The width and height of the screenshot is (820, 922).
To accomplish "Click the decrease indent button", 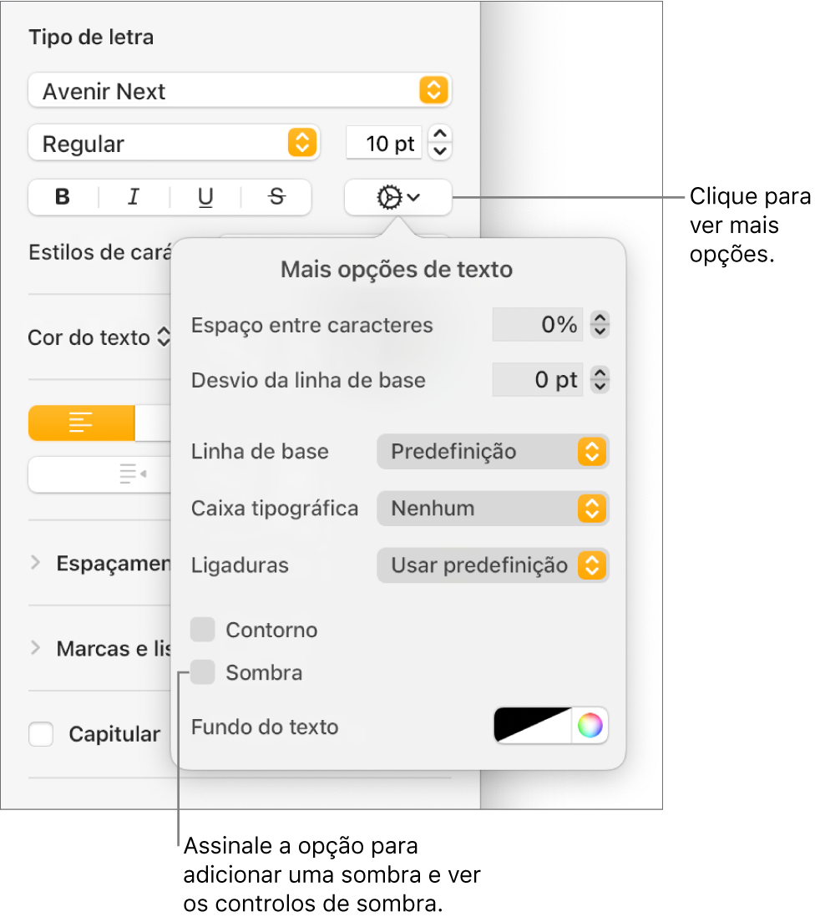I will tap(132, 474).
